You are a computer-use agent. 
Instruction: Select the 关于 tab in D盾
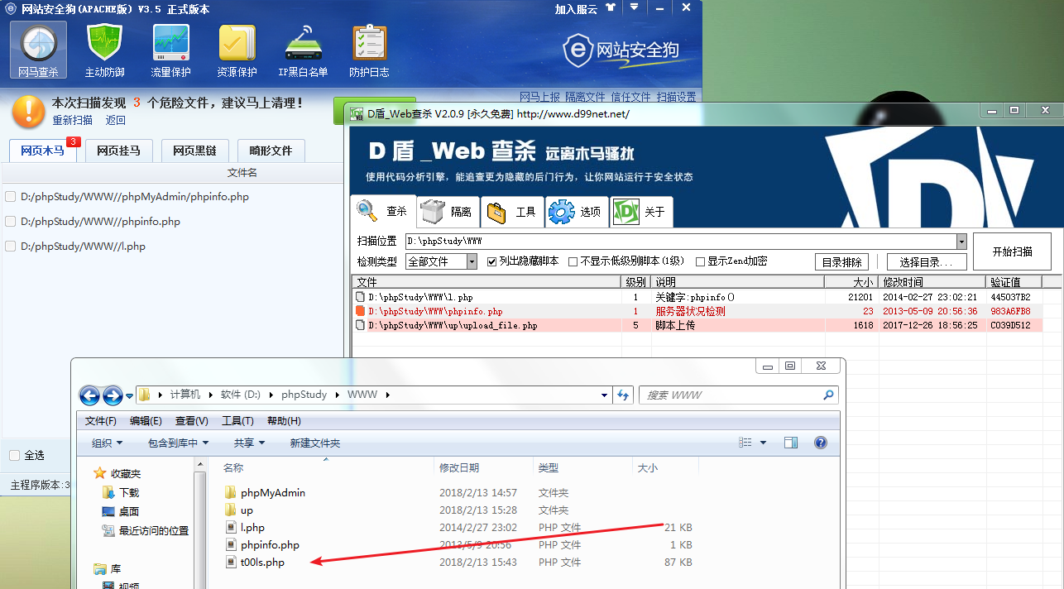click(x=641, y=212)
